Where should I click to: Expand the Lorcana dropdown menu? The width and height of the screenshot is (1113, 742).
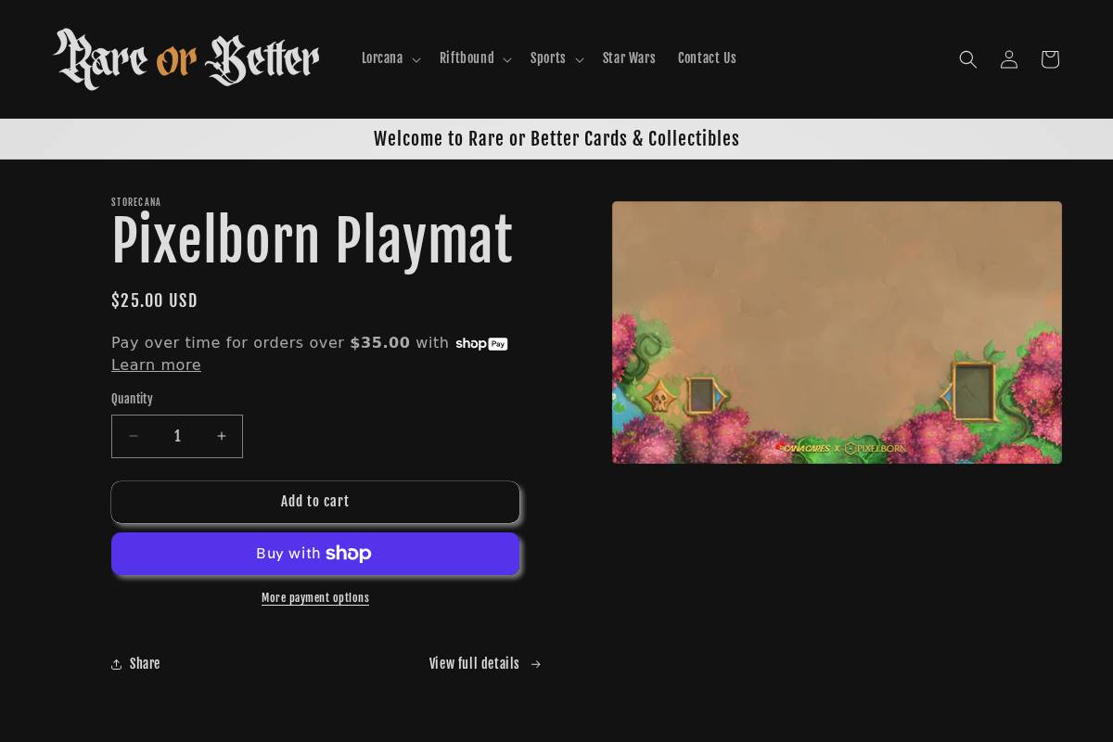tap(390, 58)
